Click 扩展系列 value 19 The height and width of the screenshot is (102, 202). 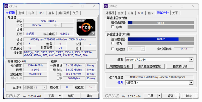point(30,48)
